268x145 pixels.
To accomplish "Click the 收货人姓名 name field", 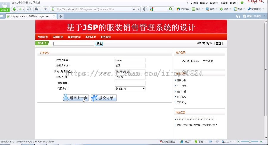I will [x=130, y=66].
